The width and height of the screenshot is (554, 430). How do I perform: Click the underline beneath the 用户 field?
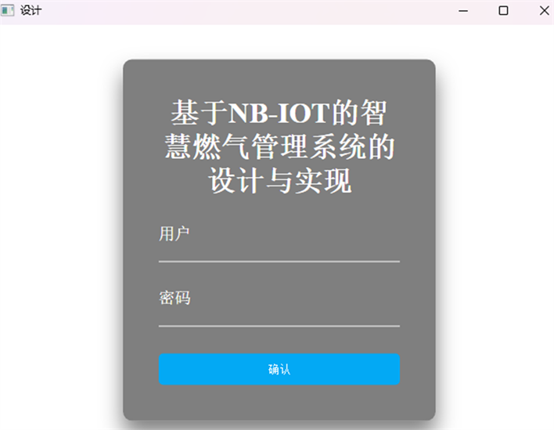279,262
